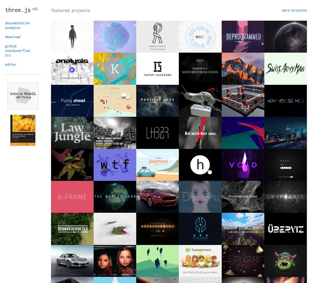Open the Roberta di Camerino project

pos(158,37)
